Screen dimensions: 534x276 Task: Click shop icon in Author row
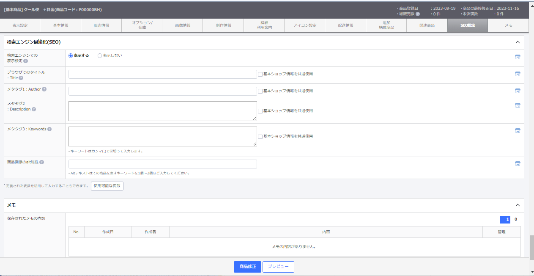[518, 91]
